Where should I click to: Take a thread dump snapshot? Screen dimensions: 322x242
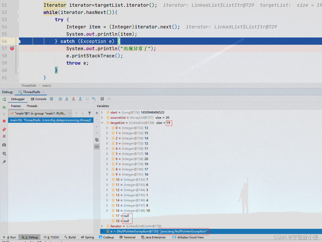(4, 145)
